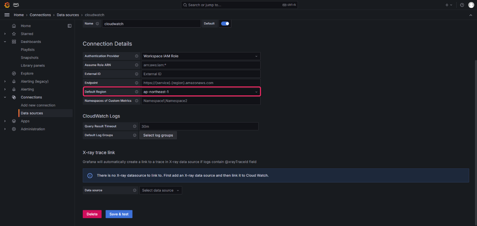Click the Search or jump to box
Screen dimensions: 477x226
(x=240, y=5)
